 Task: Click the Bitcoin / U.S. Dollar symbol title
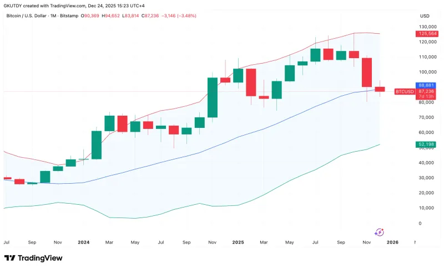[x=27, y=15]
